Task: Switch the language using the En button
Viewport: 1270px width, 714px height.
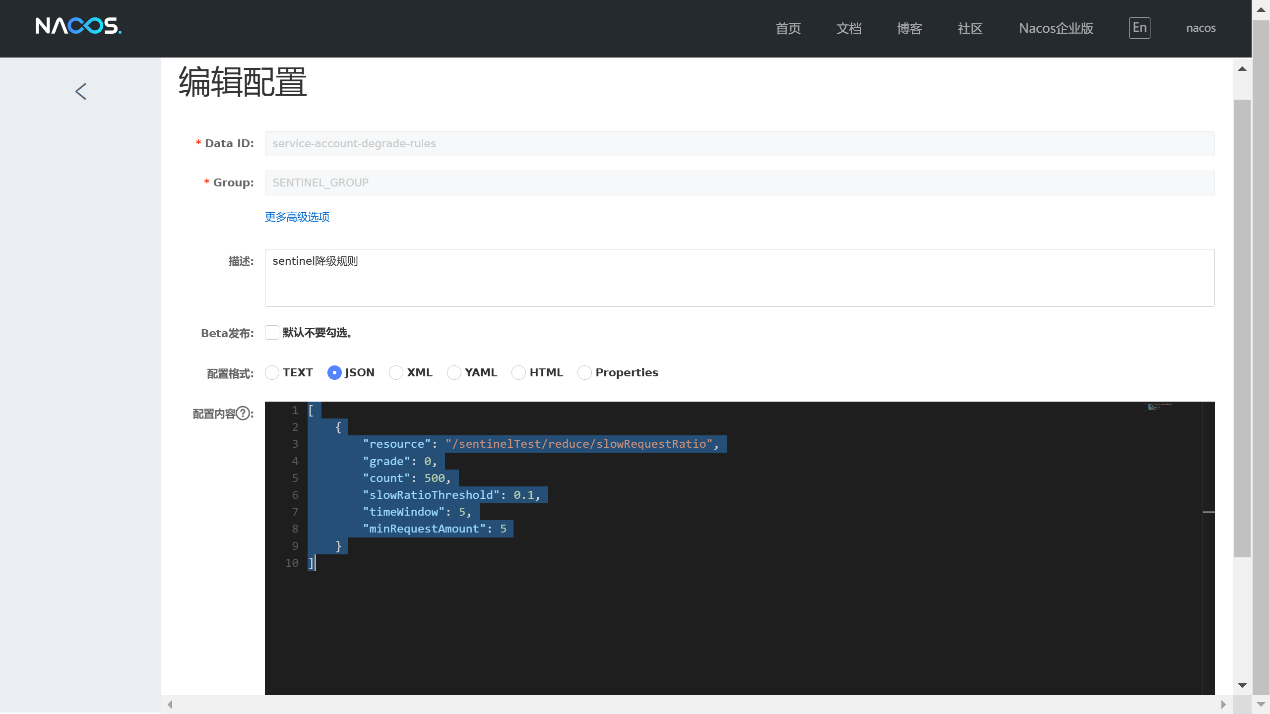Action: click(x=1139, y=28)
